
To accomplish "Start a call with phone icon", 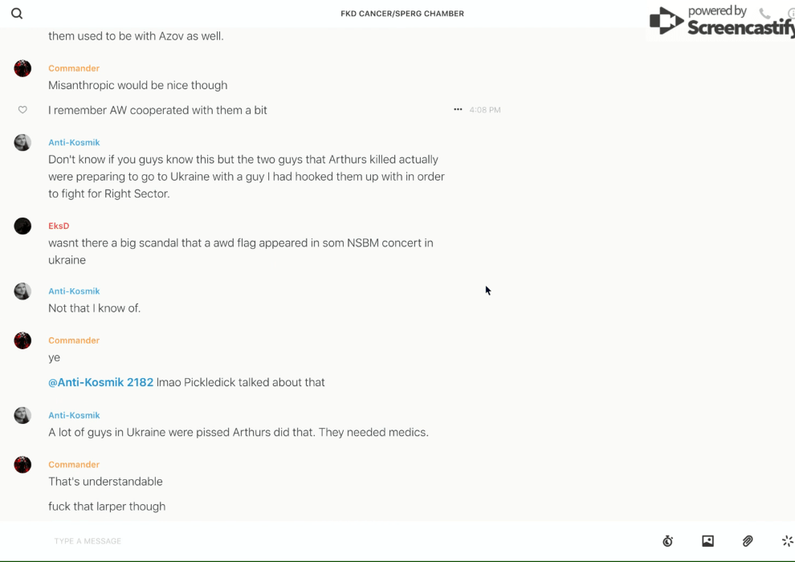I will pyautogui.click(x=764, y=14).
